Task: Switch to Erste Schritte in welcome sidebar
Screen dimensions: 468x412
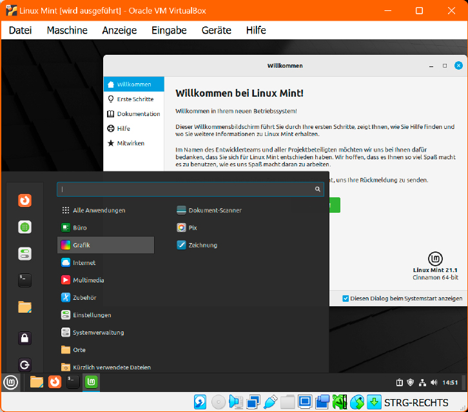Action: pyautogui.click(x=133, y=99)
